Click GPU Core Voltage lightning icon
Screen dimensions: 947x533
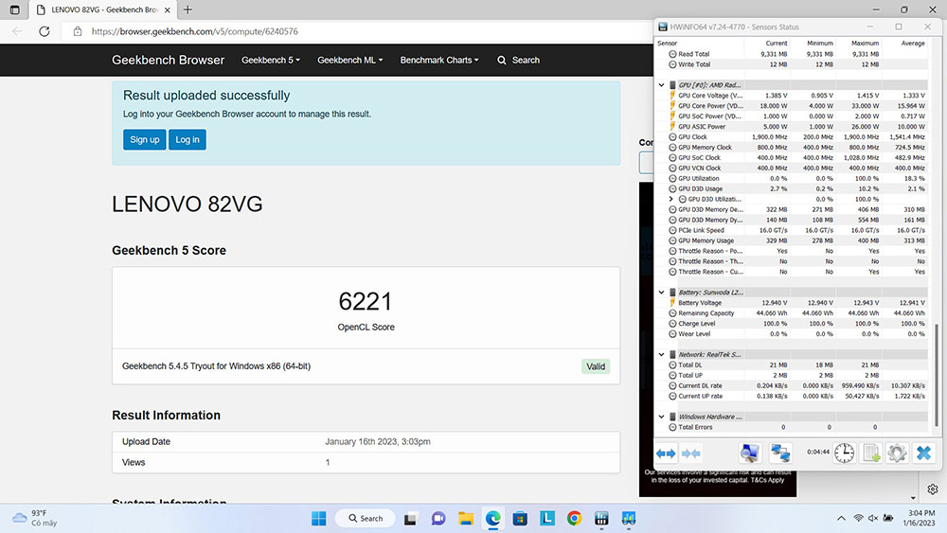pos(672,96)
